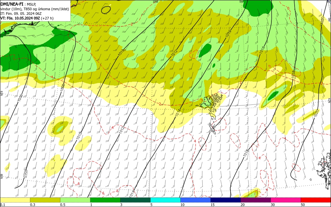Click the pale yellow 0.1–0.3 legend swatch
Image resolution: width=331 pixels, height=207 pixels.
click(x=15, y=200)
